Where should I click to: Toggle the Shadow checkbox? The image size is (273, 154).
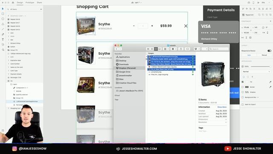243,92
